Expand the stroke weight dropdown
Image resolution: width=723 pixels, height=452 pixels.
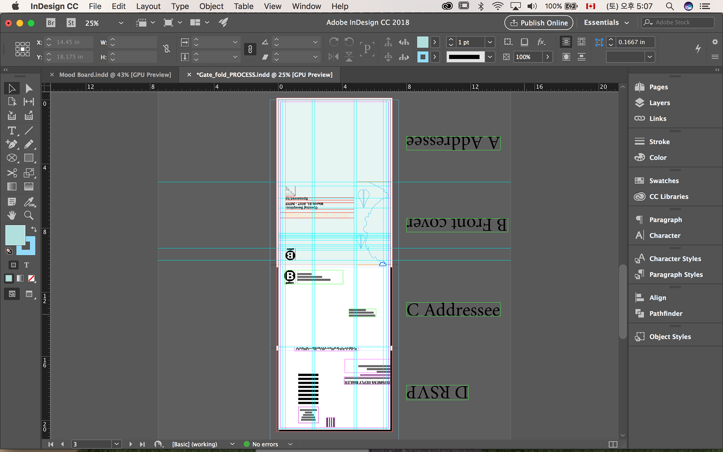pyautogui.click(x=490, y=42)
